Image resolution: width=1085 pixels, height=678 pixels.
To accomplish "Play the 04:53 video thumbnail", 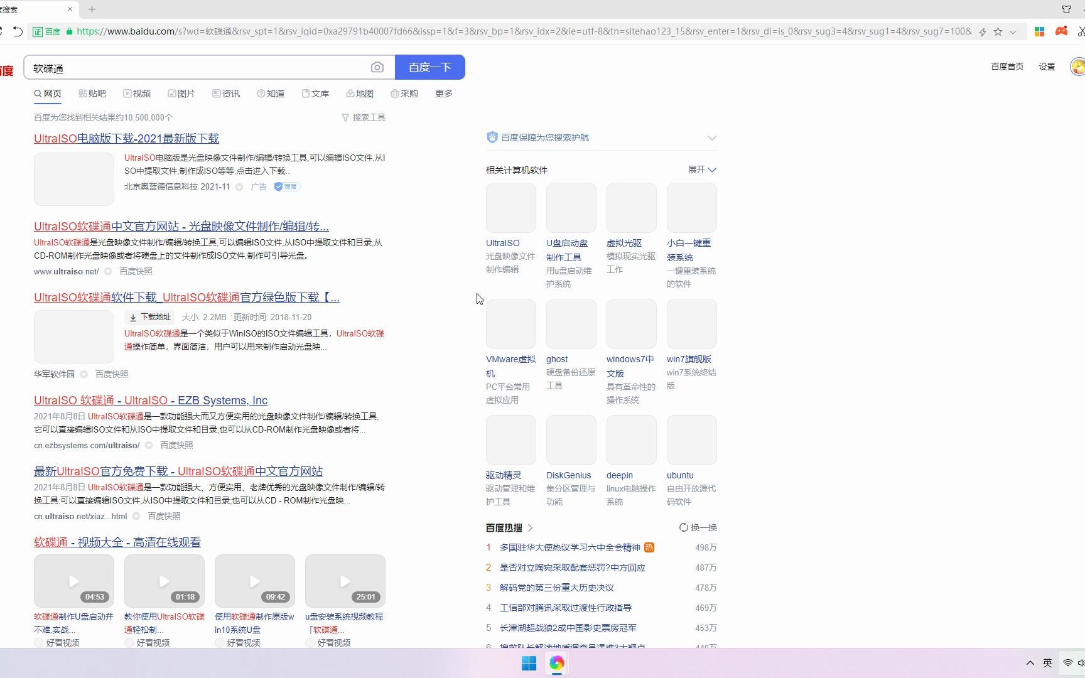I will point(74,581).
